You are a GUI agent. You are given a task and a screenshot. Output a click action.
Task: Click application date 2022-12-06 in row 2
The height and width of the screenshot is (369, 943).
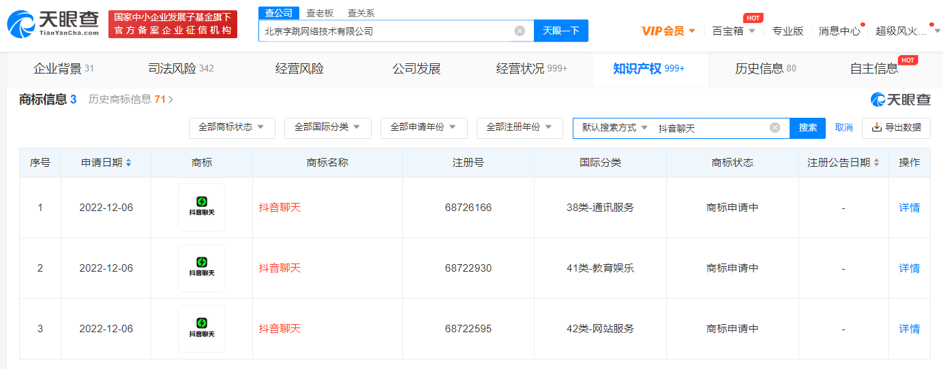coord(106,268)
